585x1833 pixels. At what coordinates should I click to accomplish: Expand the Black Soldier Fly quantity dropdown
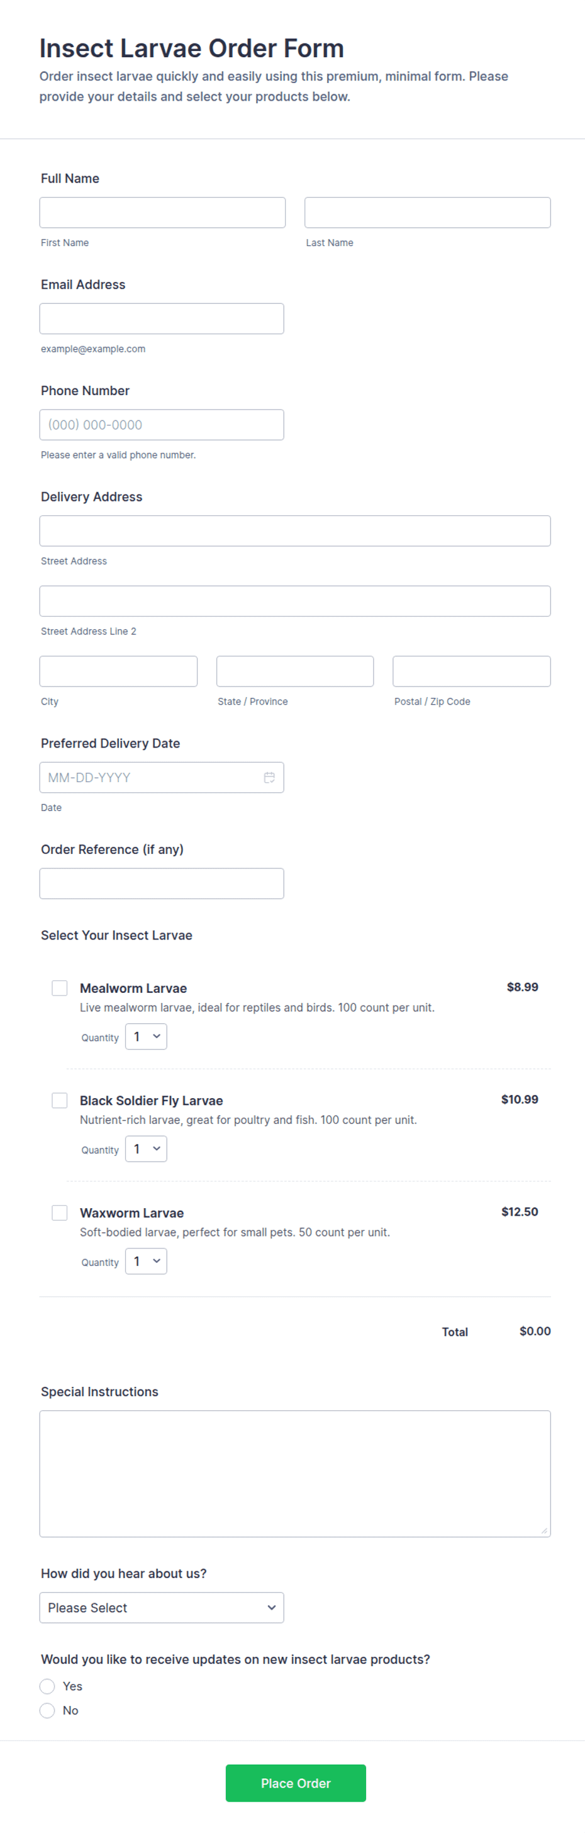click(146, 1149)
